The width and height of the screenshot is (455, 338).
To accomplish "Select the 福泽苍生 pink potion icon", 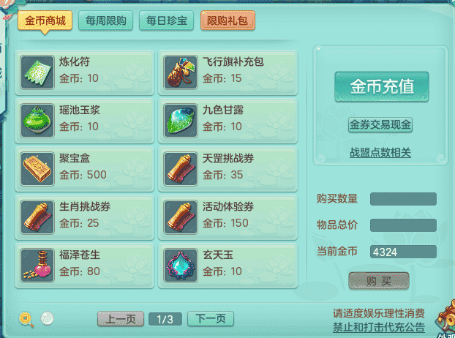I will [37, 266].
